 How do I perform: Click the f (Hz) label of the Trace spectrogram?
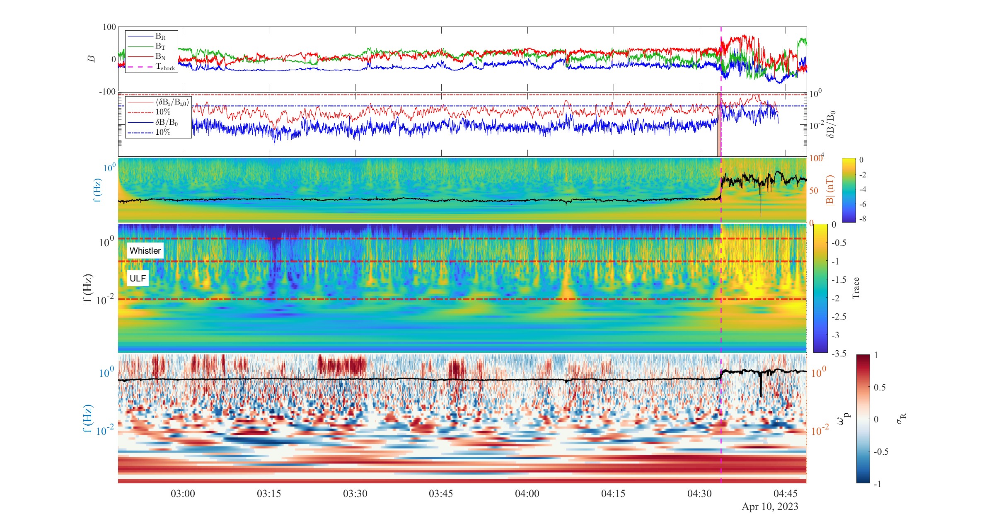pyautogui.click(x=87, y=288)
